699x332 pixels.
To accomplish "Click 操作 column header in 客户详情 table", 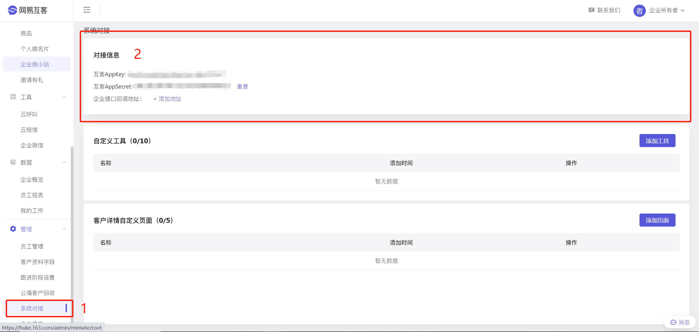I will [571, 243].
